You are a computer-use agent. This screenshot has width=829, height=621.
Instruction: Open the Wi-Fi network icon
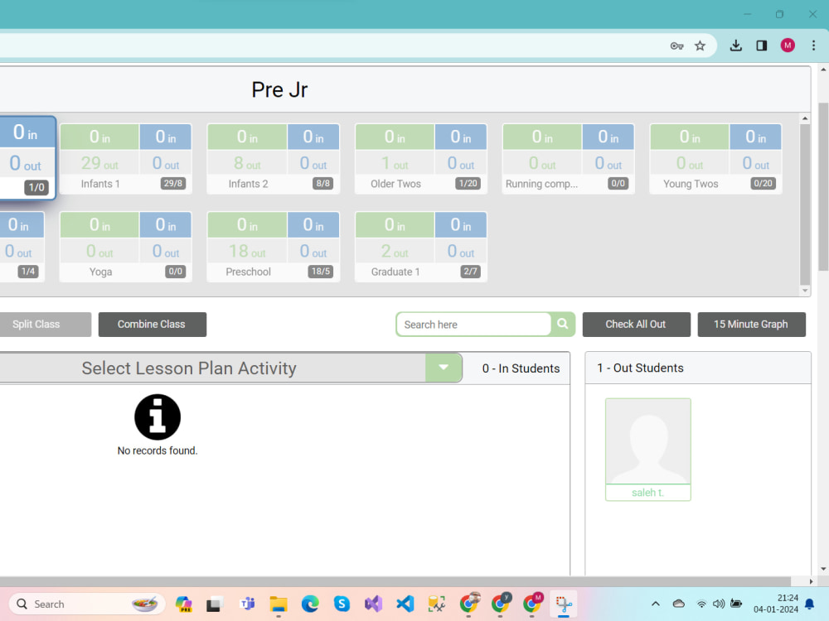click(x=701, y=604)
